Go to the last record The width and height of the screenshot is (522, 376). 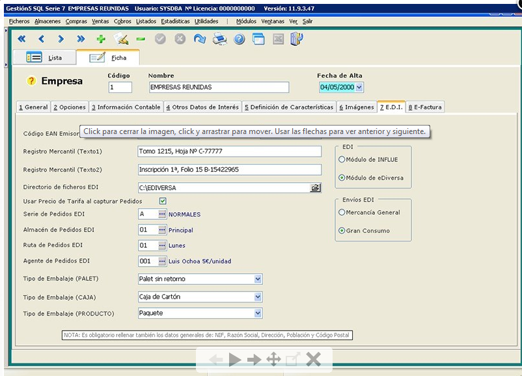point(81,39)
